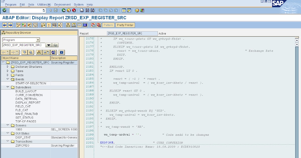Open the System menu
Image resolution: width=301 pixels, height=158 pixels.
(79, 5)
